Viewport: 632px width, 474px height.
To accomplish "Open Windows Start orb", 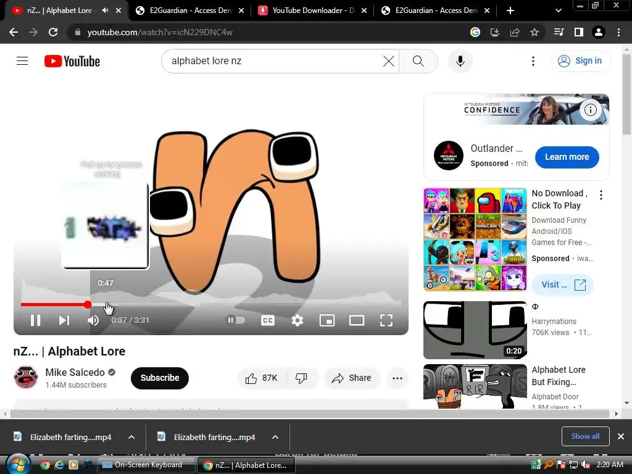I will (x=18, y=465).
